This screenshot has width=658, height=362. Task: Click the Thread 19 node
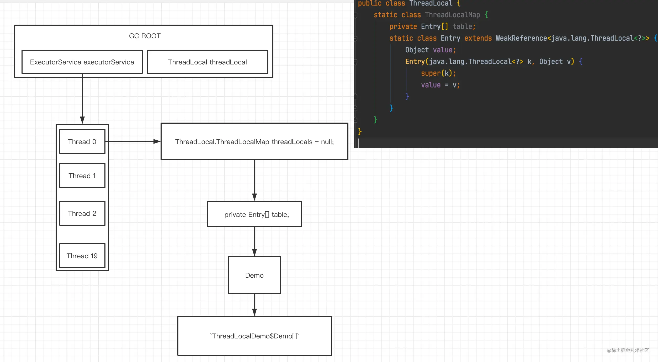coord(82,256)
